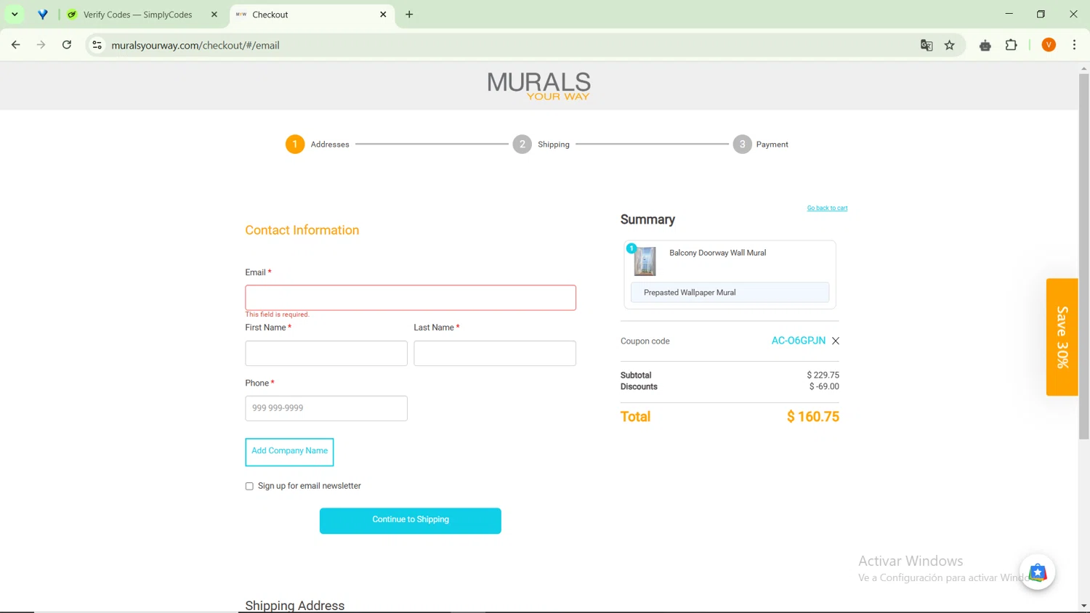Screen dimensions: 1090x613
Task: Switch to the Verify Codes — SimplyCodes tab
Action: pyautogui.click(x=138, y=15)
